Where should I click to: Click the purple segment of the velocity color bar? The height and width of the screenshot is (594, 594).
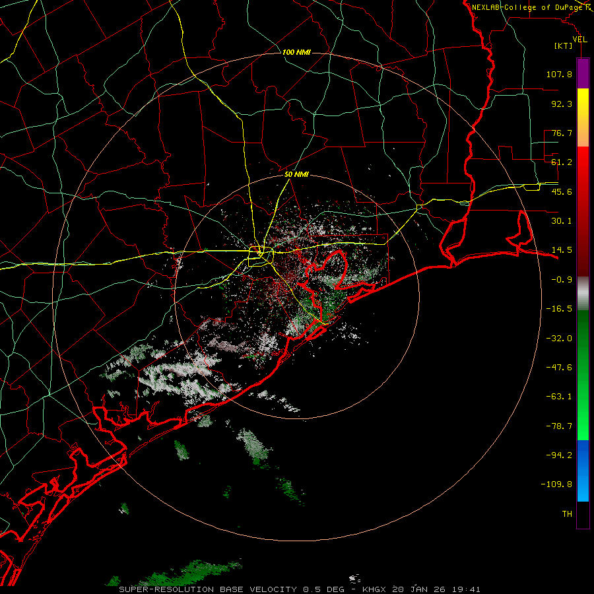(x=583, y=73)
